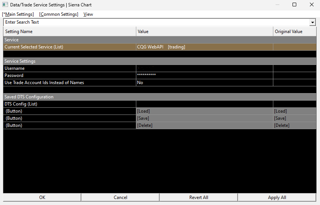Click the [Save] button in Value column
320x205 pixels.
point(204,118)
